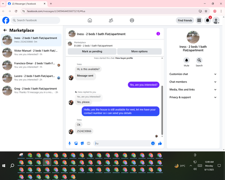Click Mark as pending button
This screenshot has height=180, width=225.
(92, 51)
